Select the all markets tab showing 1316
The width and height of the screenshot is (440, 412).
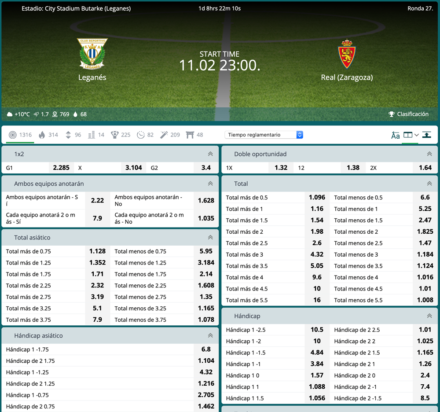(x=20, y=135)
